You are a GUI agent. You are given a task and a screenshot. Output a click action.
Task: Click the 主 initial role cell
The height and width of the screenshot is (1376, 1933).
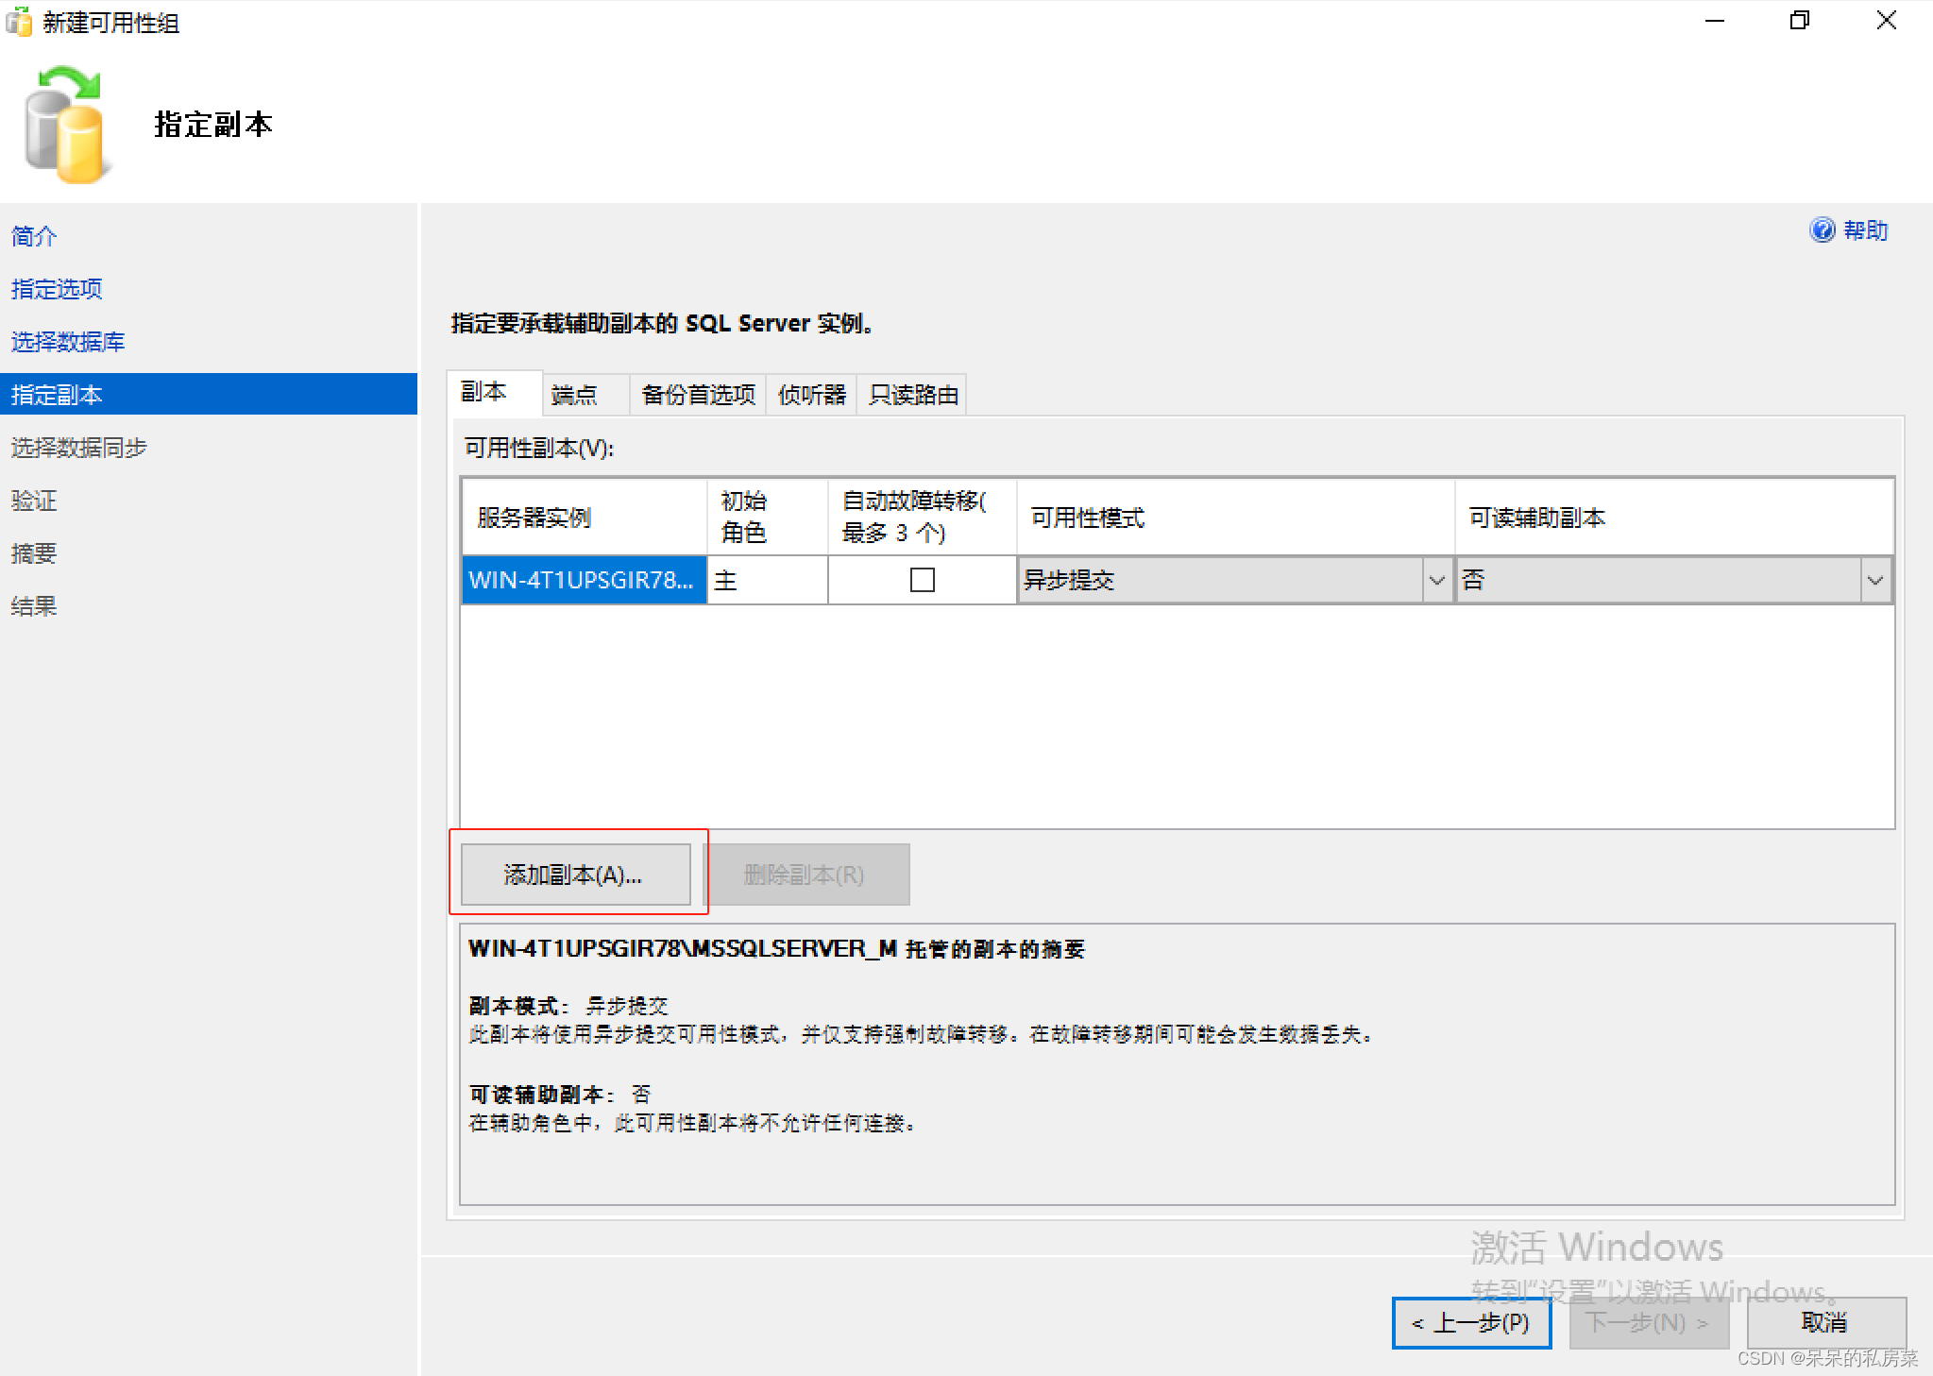click(x=767, y=579)
